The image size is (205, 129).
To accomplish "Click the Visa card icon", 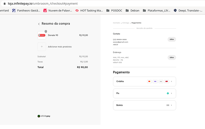I will click(155, 81).
